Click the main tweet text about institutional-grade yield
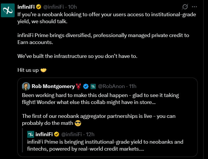The width and height of the screenshot is (208, 159). (x=107, y=42)
